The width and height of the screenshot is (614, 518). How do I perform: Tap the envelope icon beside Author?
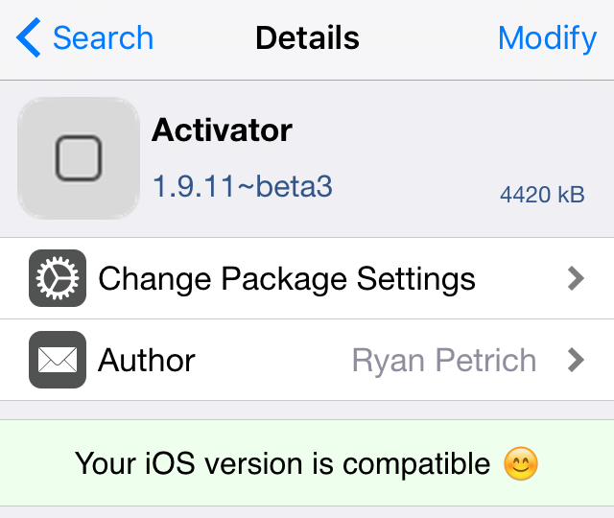tap(58, 360)
